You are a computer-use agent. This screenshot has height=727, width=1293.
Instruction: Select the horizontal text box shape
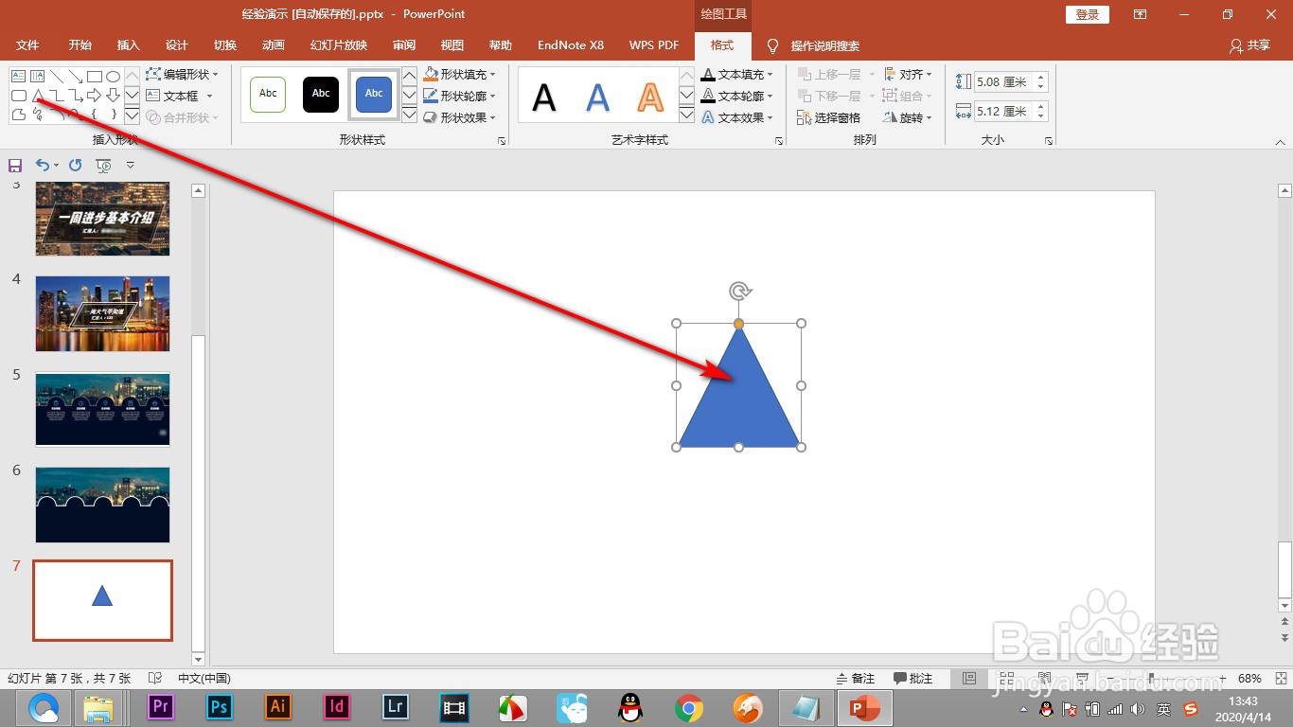coord(18,76)
